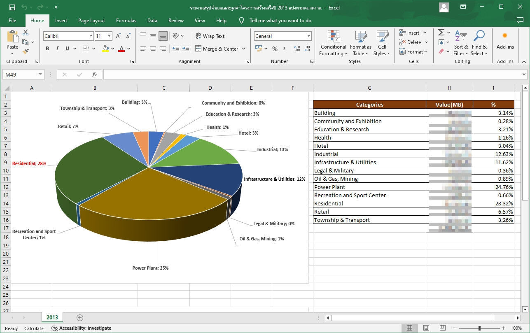Click the AutoSum sigma icon
This screenshot has width=530, height=333.
[441, 33]
